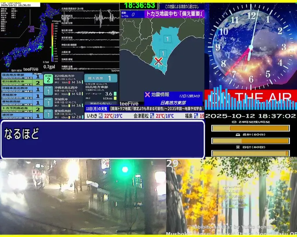Click the clock icon beside 24時間残り時間
The image size is (297, 237).
point(234,122)
